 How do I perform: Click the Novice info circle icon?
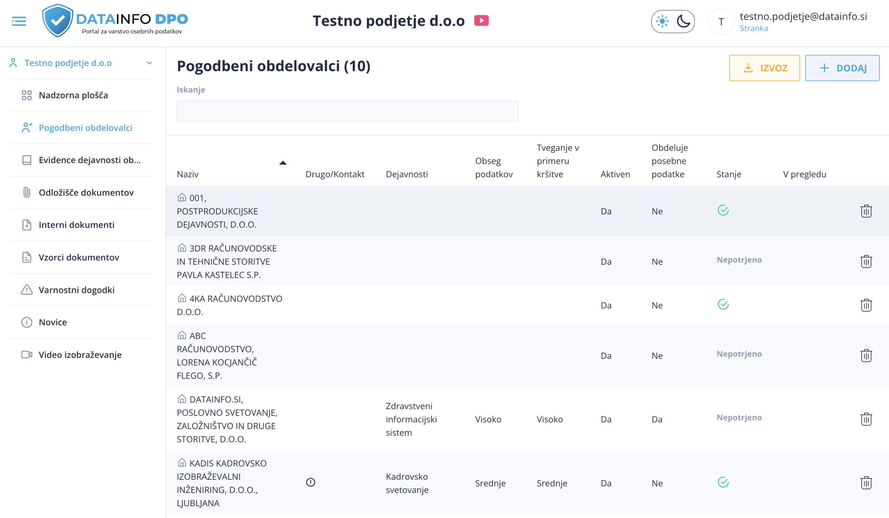(x=27, y=322)
